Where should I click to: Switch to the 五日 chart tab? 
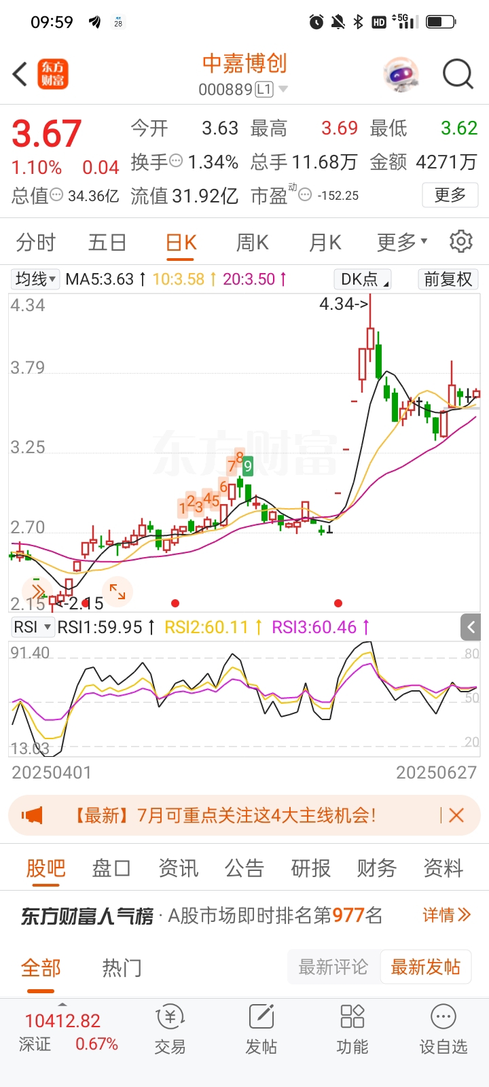pyautogui.click(x=107, y=242)
